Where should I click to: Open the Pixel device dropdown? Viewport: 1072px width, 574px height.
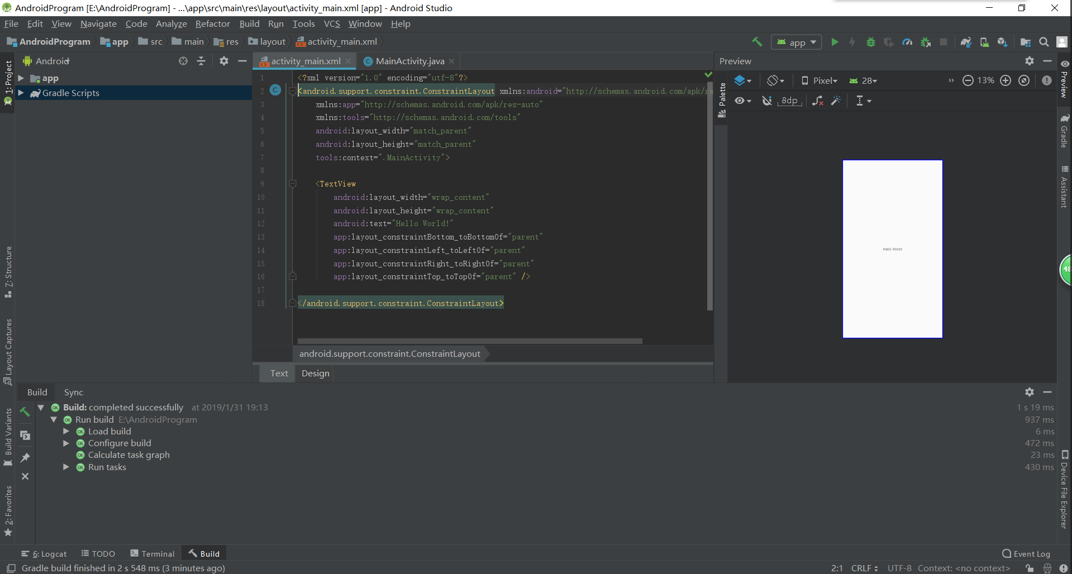[820, 80]
